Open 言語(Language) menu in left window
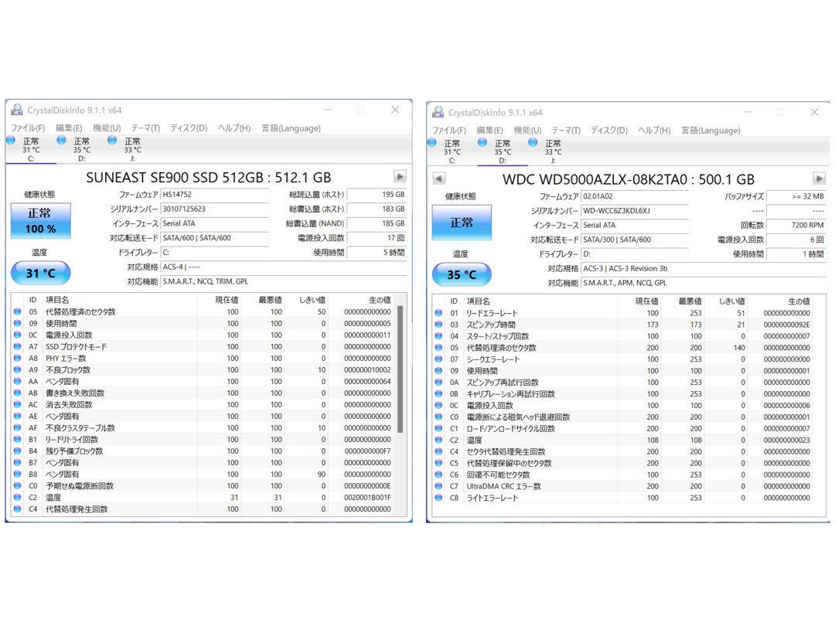The image size is (835, 626). (291, 128)
